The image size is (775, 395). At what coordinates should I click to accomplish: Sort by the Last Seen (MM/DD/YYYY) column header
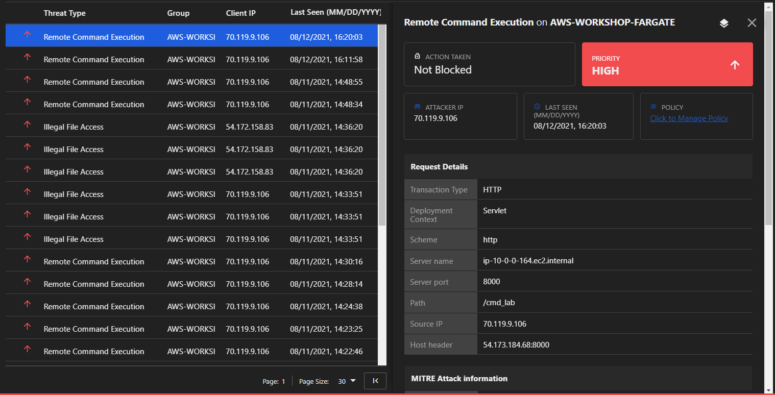tap(335, 13)
